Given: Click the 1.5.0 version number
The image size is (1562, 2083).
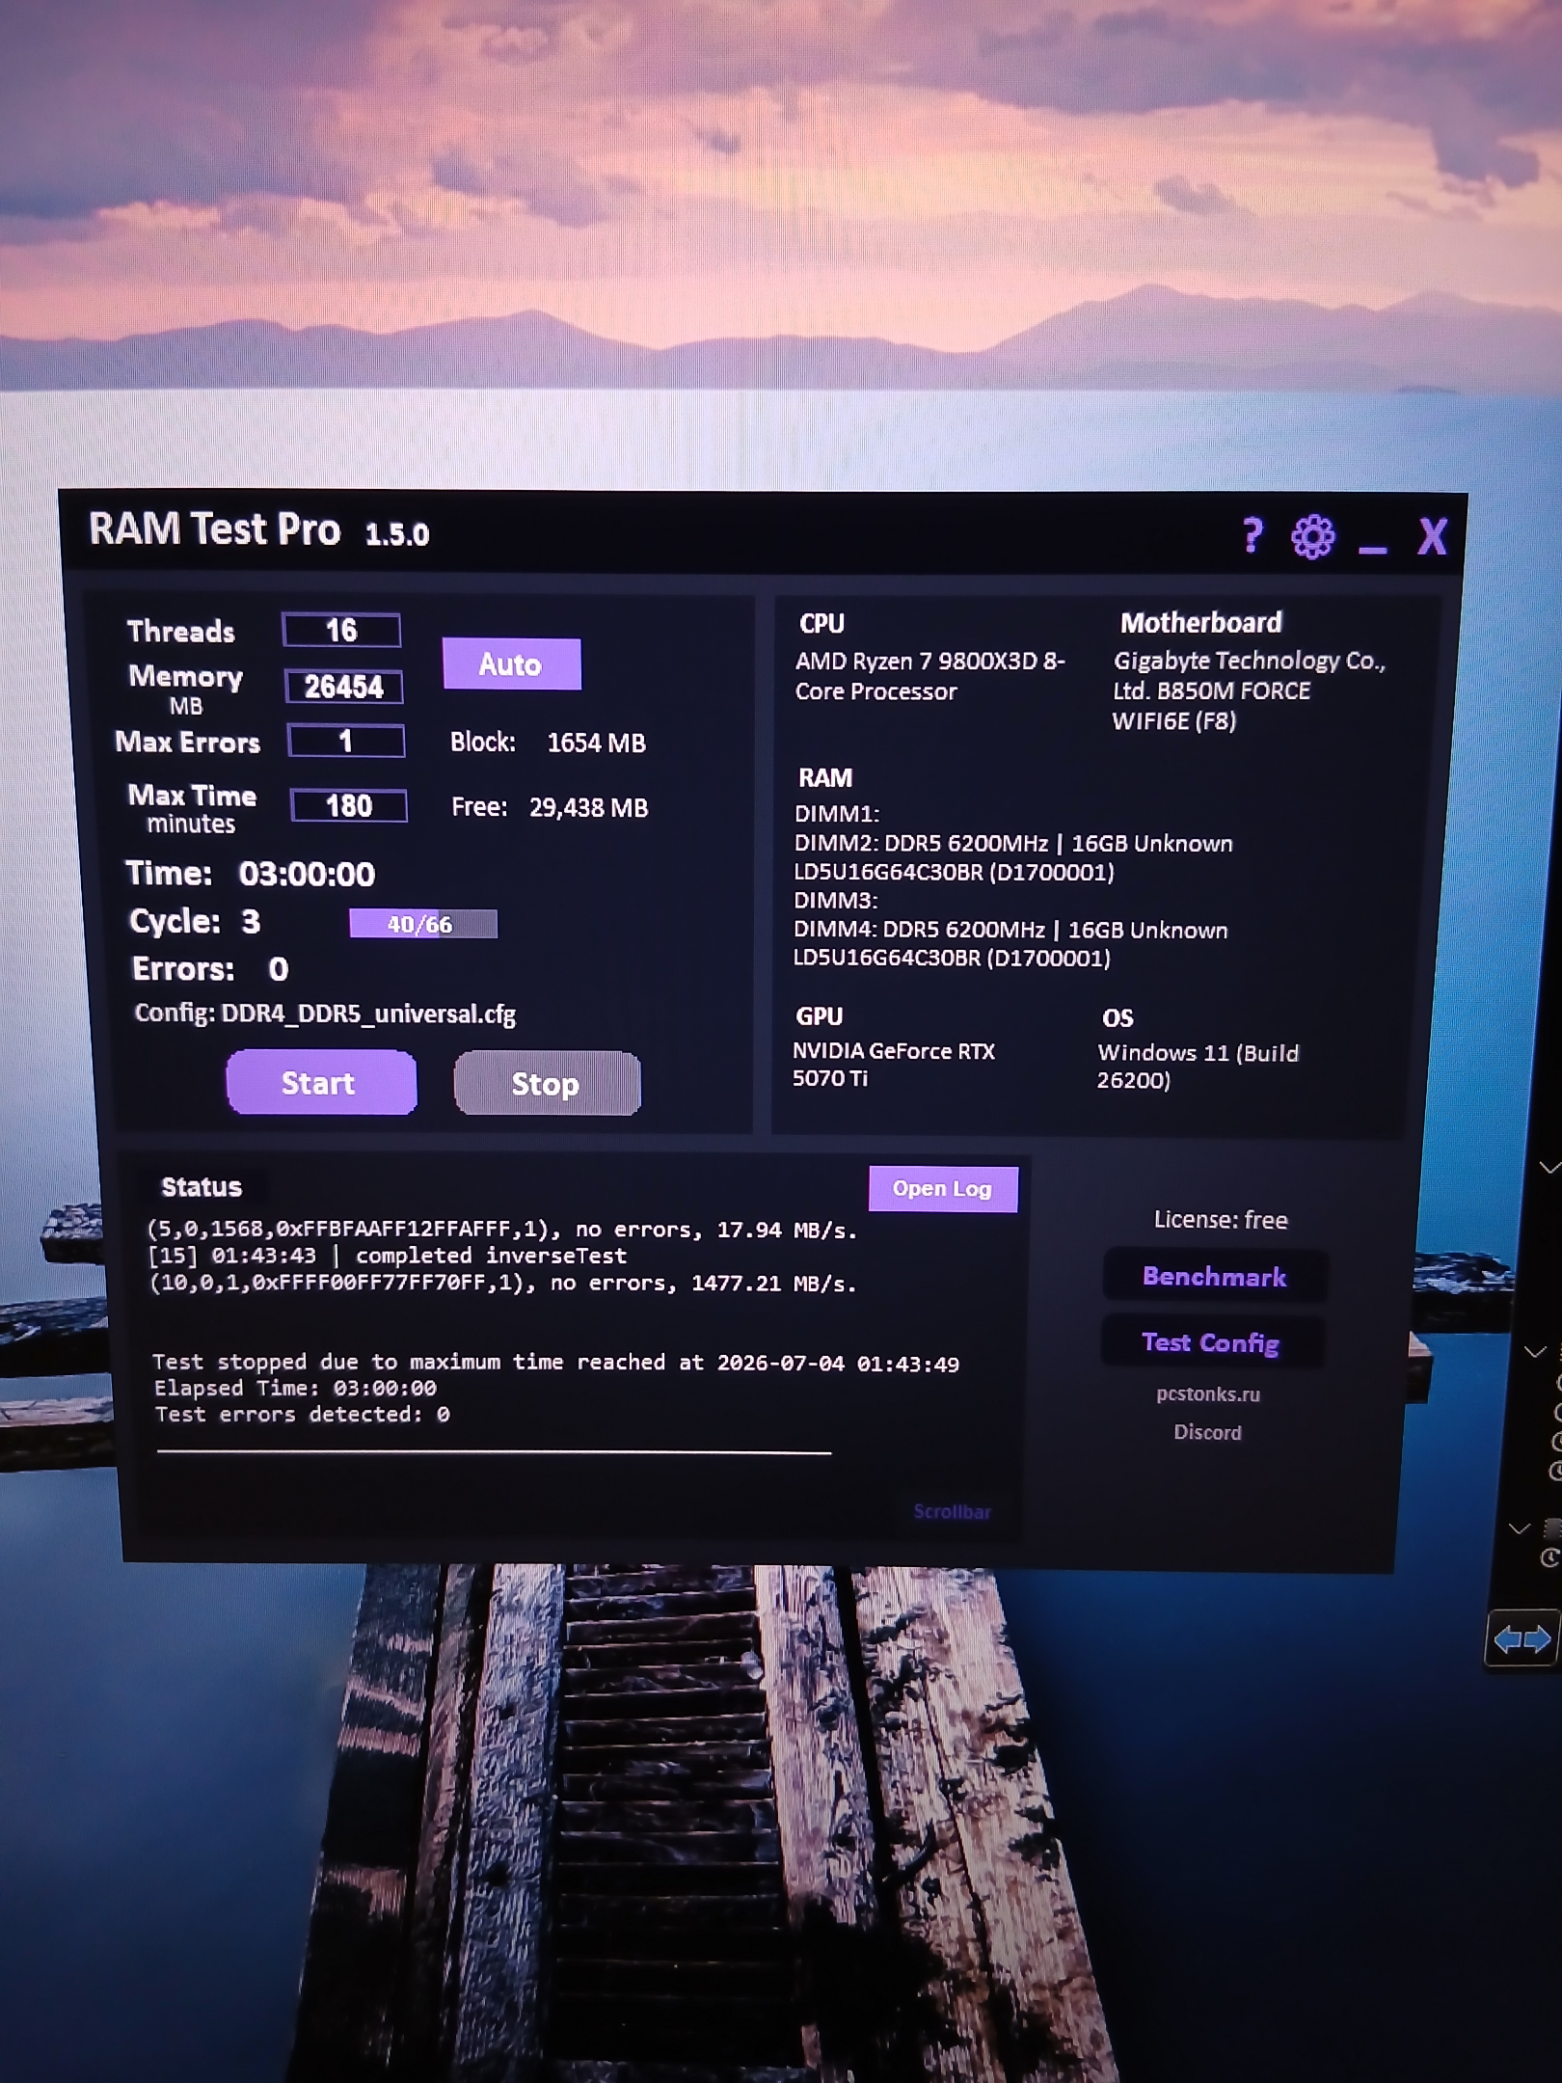Looking at the screenshot, I should [x=397, y=534].
